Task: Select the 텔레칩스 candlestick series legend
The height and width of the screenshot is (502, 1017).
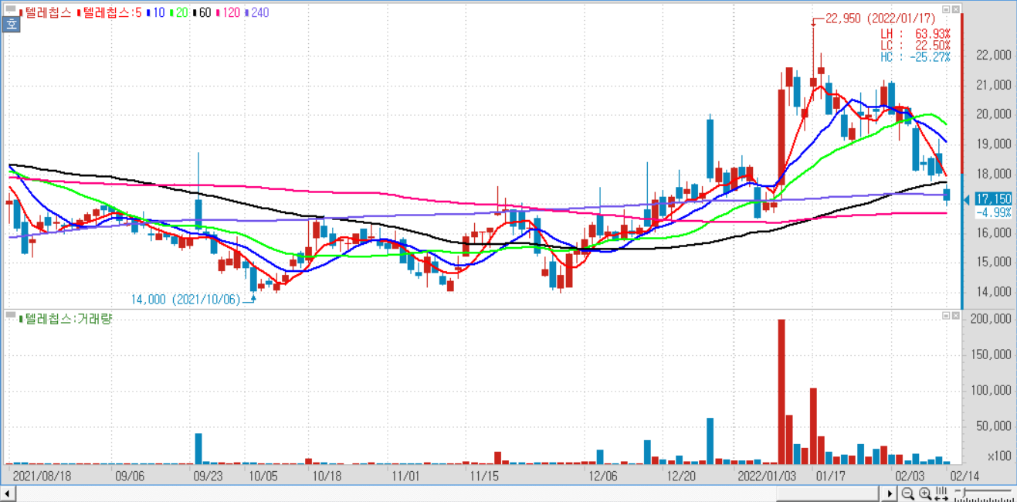Action: [46, 12]
